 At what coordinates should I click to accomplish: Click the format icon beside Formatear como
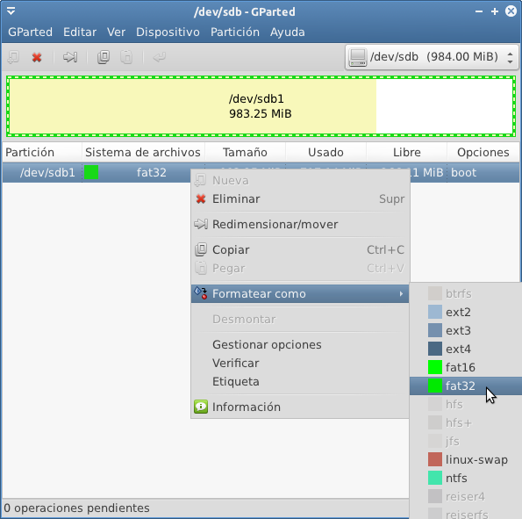point(201,292)
